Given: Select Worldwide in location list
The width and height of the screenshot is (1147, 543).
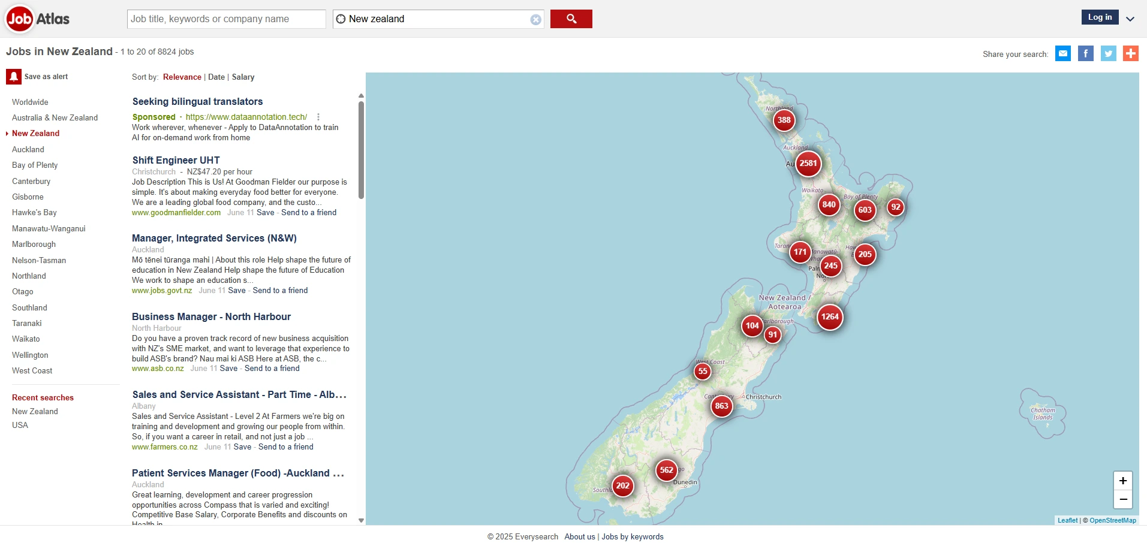Looking at the screenshot, I should 30,102.
